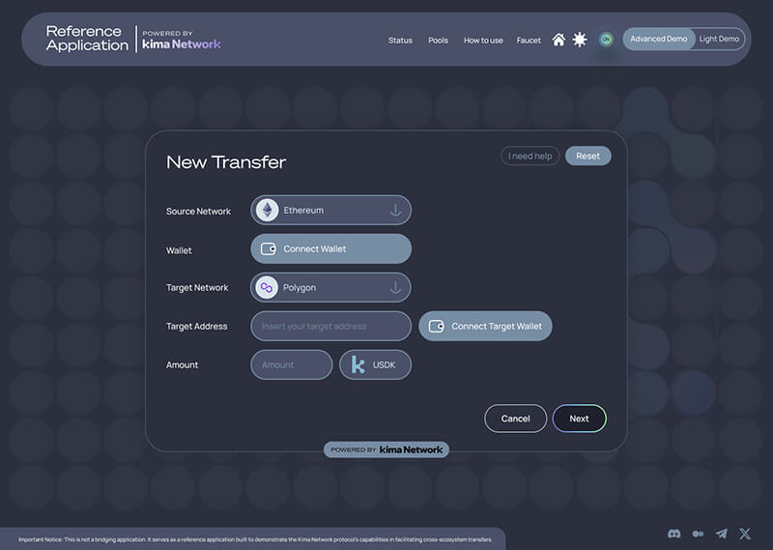Expand the Target Network arrow next to Polygon

[395, 288]
